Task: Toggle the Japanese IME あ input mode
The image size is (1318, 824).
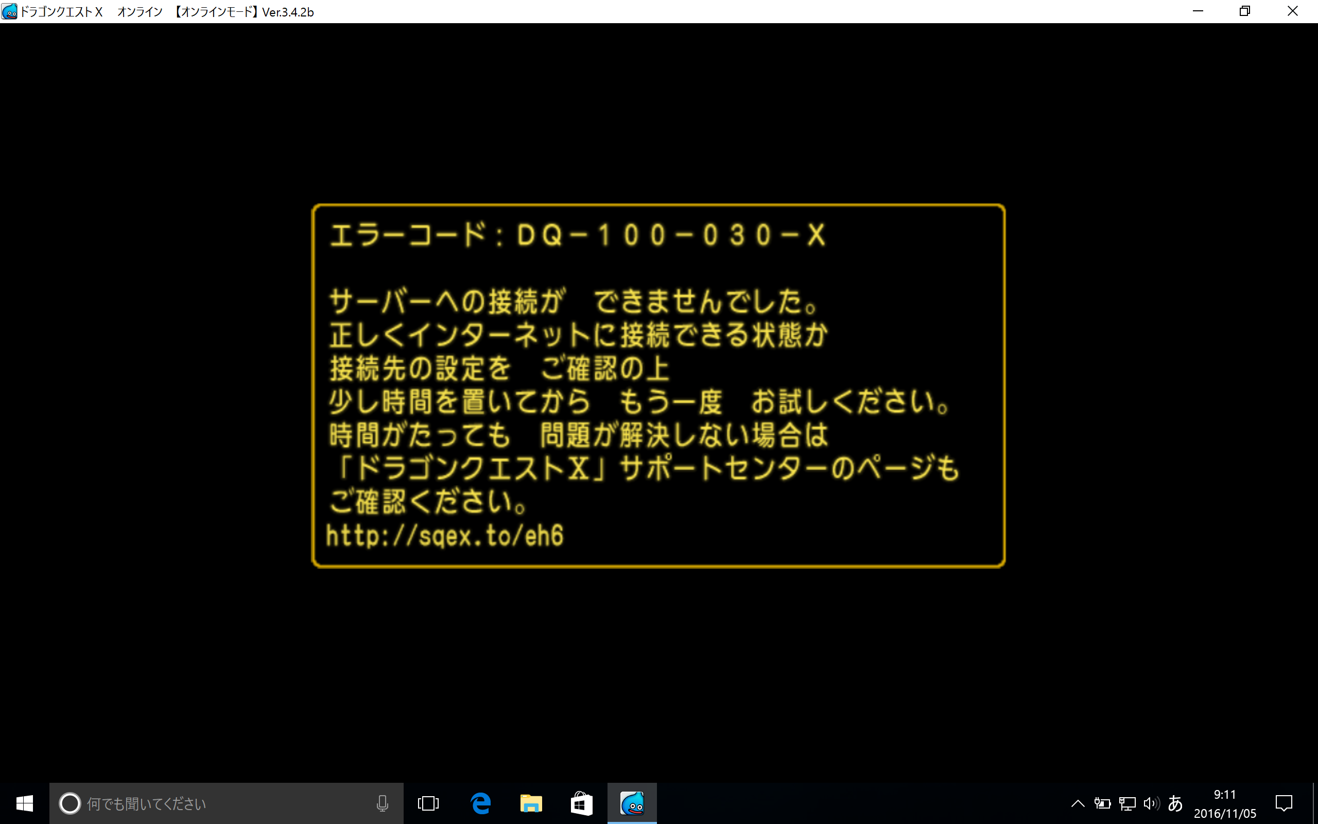Action: [x=1175, y=803]
